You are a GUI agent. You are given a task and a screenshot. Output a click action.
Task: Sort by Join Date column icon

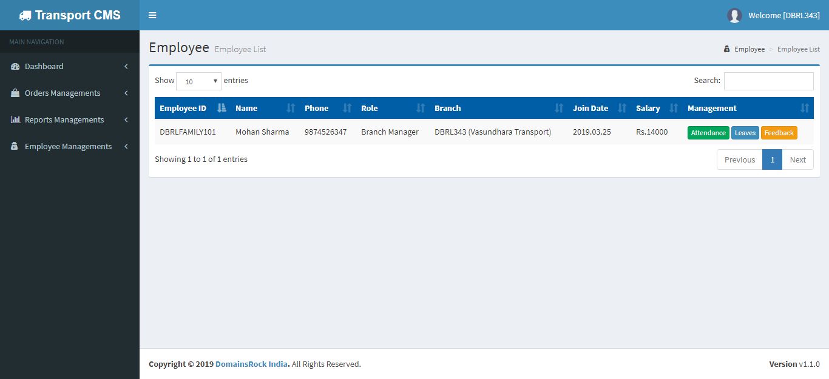point(622,108)
